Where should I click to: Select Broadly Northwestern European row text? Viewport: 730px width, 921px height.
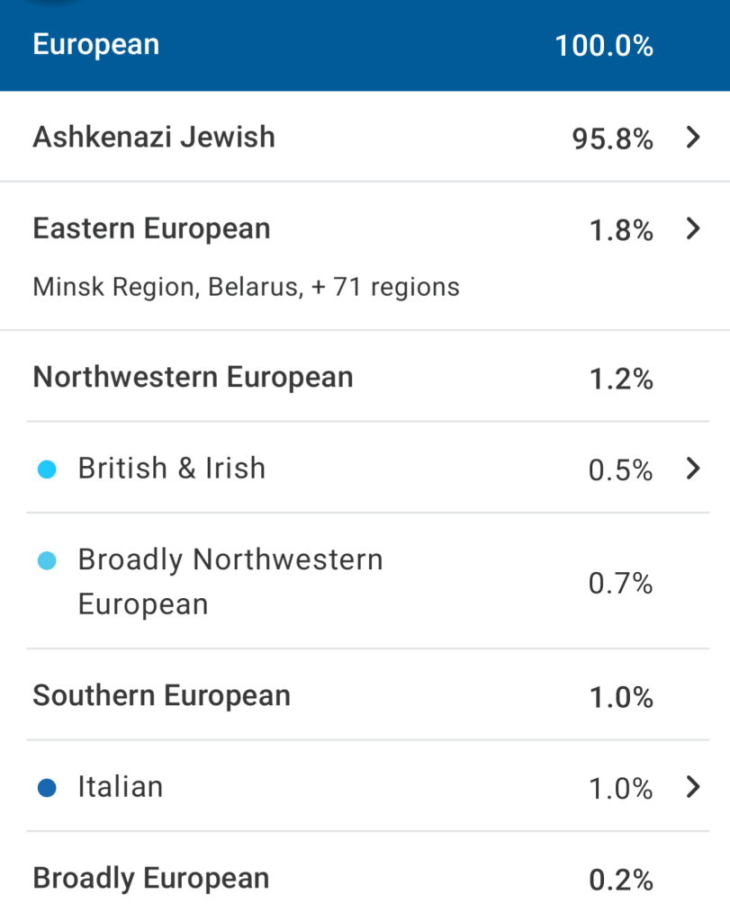point(230,581)
